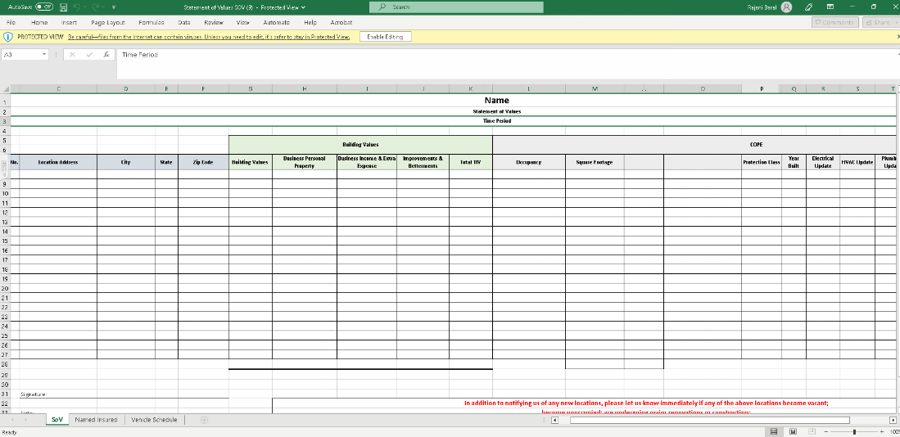Open Ribbon Display Options icon
The image size is (900, 437).
tap(830, 7)
